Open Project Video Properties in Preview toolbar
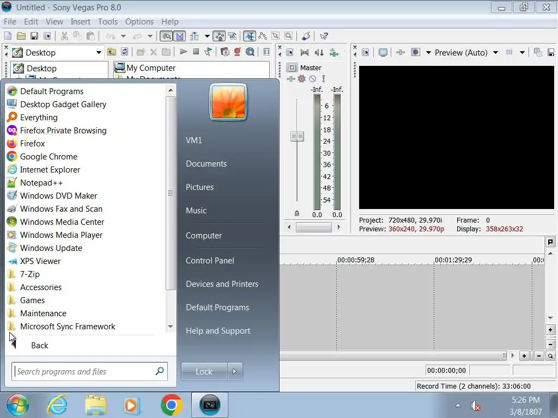 [366, 53]
